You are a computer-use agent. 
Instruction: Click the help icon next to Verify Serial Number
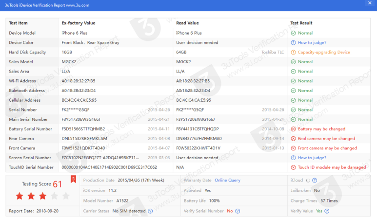[x=238, y=211]
